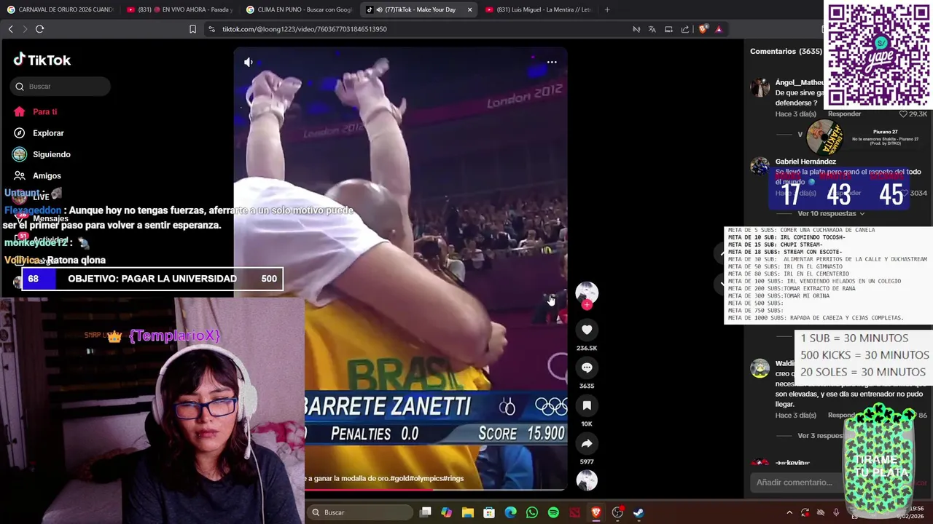Open Dota 2 red icon in taskbar
Screen dimensions: 933x524
(x=574, y=512)
